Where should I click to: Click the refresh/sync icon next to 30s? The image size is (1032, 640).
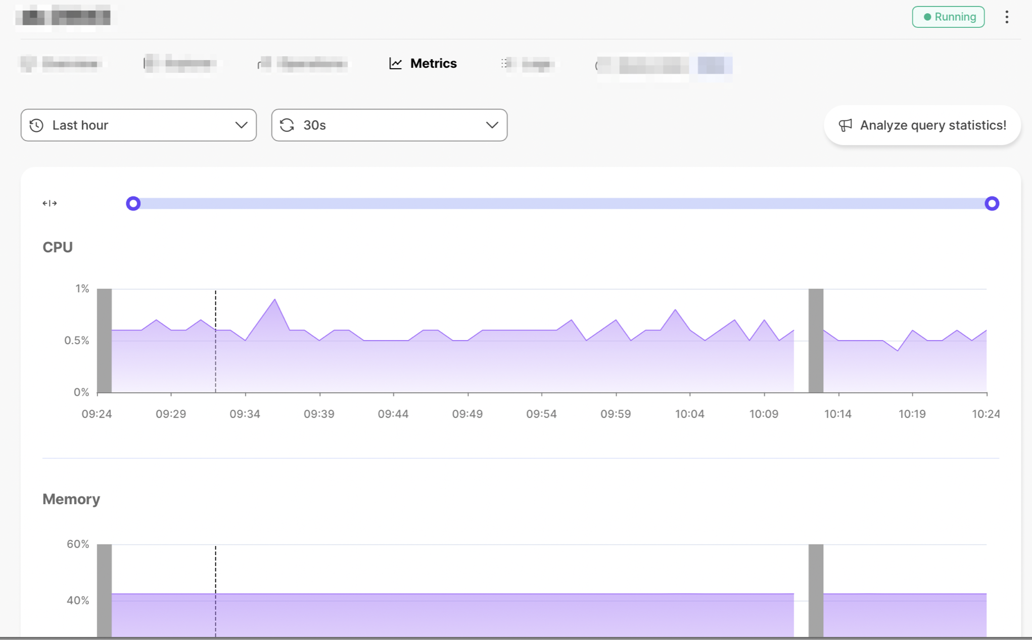(287, 124)
